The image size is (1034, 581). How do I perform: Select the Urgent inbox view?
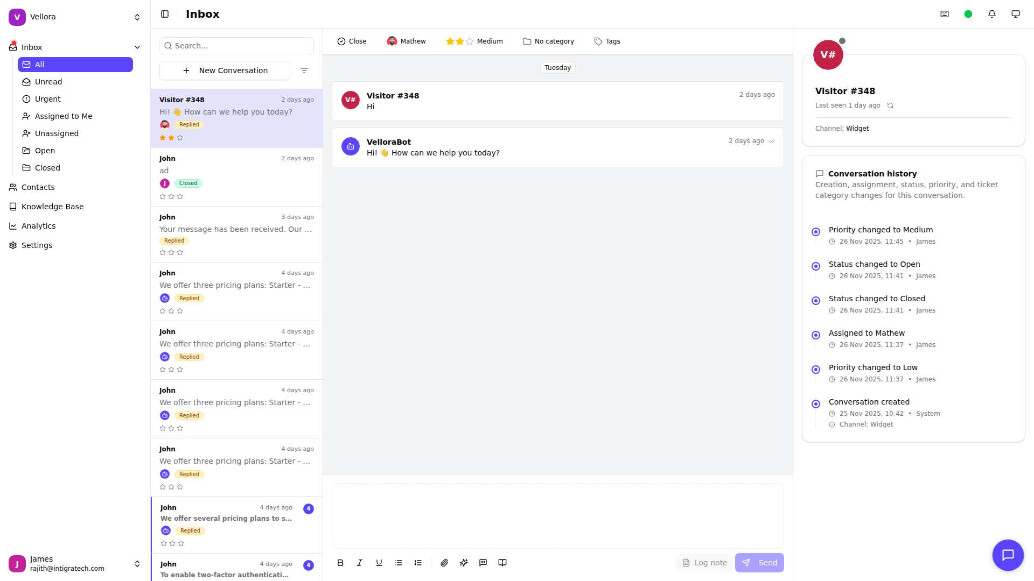75,99
